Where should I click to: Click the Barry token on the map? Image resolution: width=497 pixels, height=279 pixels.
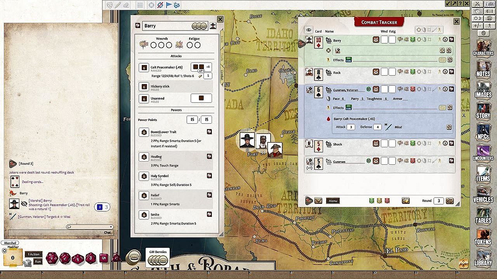[x=247, y=140]
